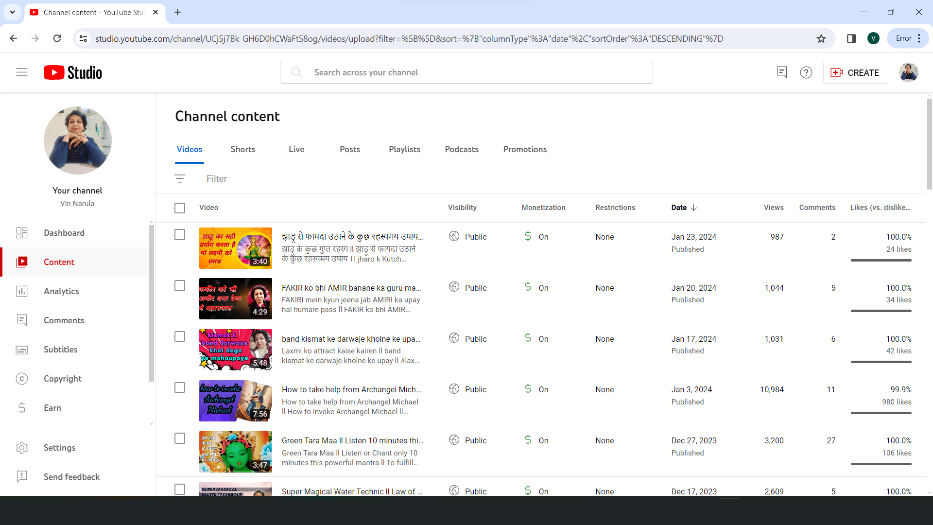Open the hamburger navigation menu
The height and width of the screenshot is (525, 933).
point(22,72)
